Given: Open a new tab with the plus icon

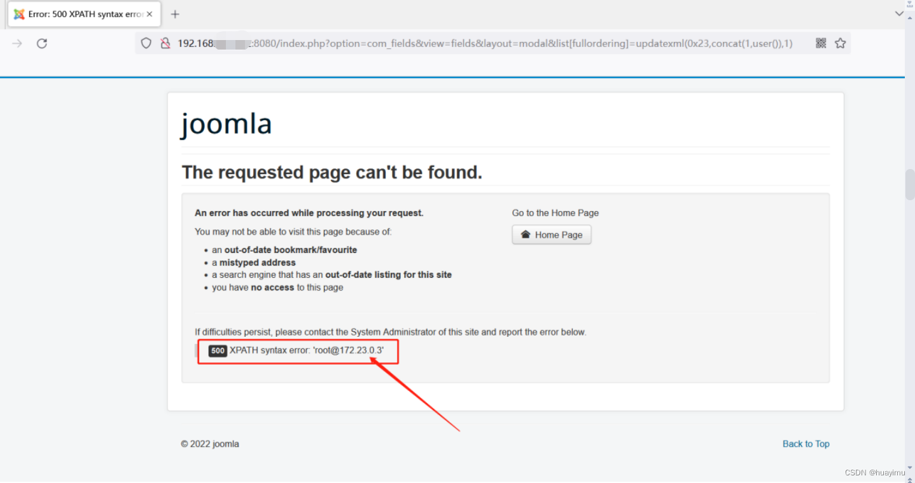Looking at the screenshot, I should (x=175, y=13).
